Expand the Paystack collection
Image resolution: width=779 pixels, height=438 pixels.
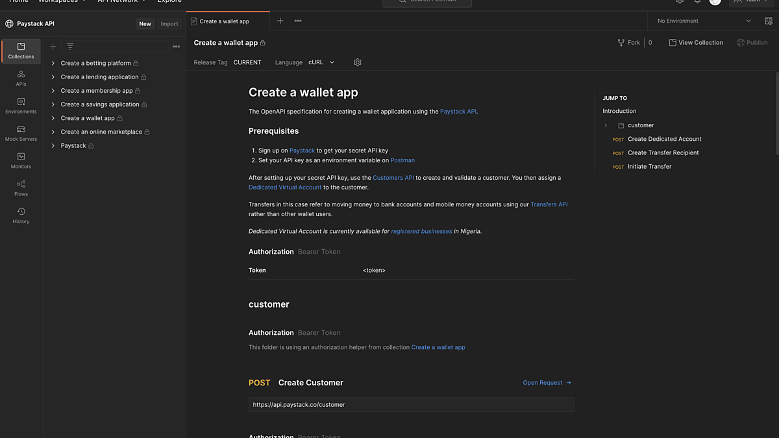pos(53,145)
